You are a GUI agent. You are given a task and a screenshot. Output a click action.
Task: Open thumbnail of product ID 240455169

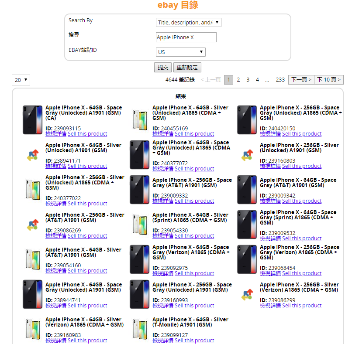click(x=140, y=120)
